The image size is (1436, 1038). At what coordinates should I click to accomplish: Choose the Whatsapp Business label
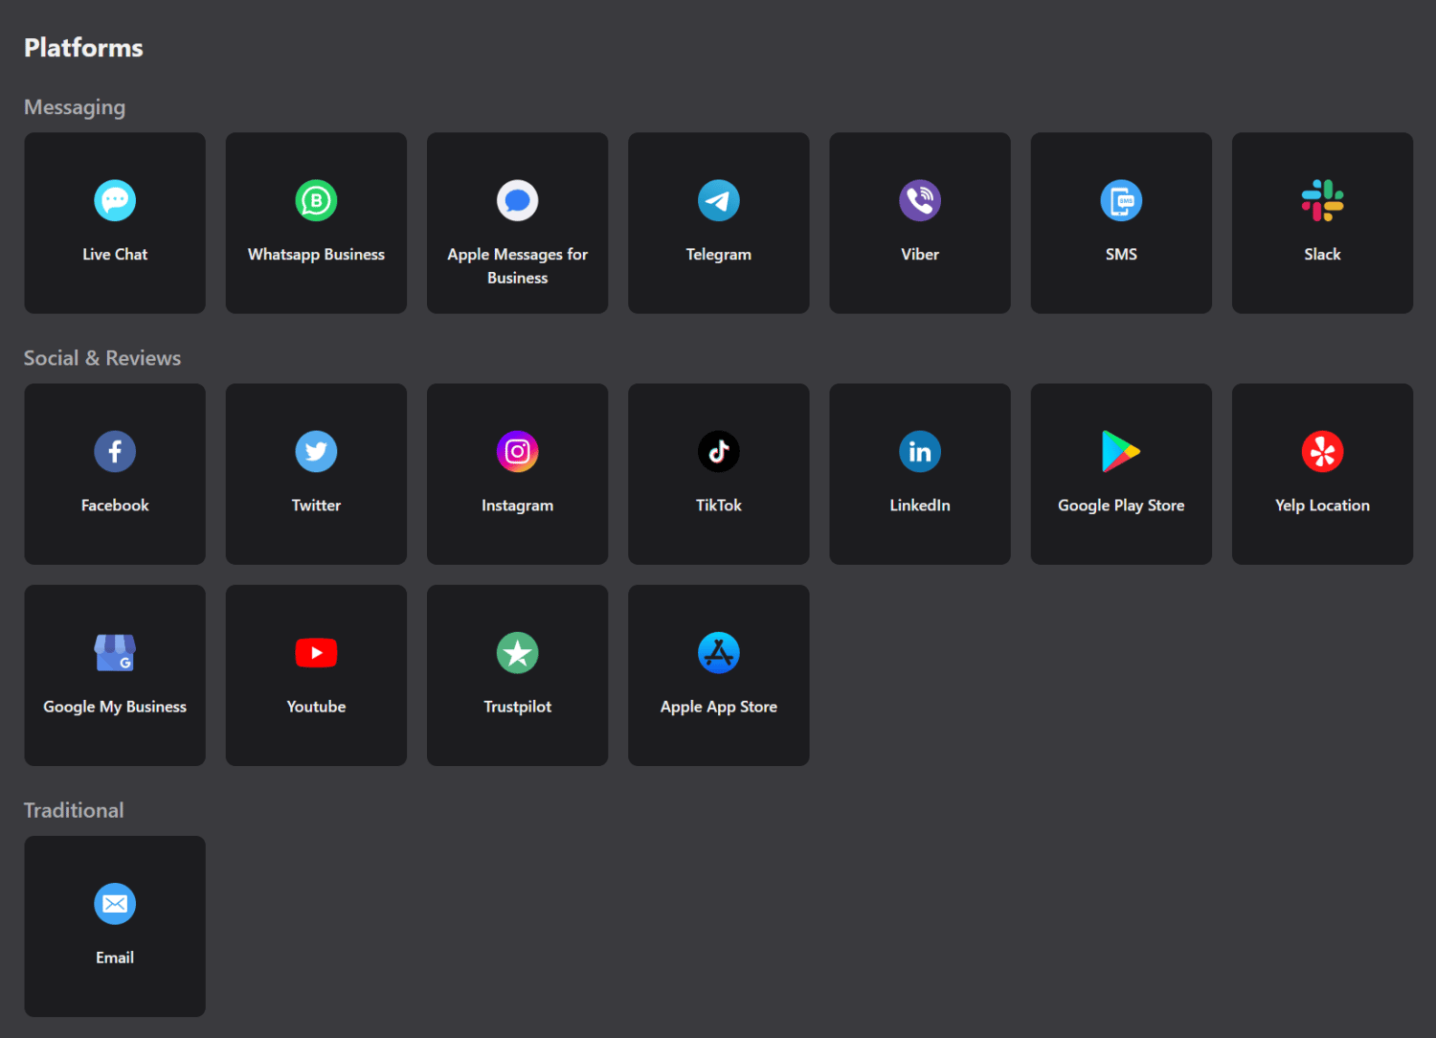316,255
